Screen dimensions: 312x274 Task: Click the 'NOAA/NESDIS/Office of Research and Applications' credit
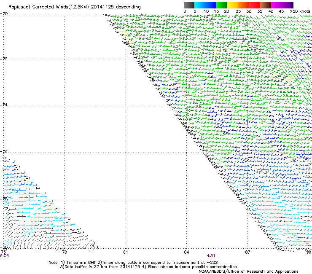(248, 271)
